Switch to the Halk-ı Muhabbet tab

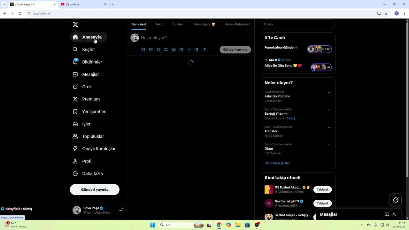coord(237,24)
